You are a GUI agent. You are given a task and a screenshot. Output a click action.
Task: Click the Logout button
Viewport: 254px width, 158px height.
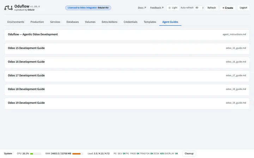tap(243, 8)
